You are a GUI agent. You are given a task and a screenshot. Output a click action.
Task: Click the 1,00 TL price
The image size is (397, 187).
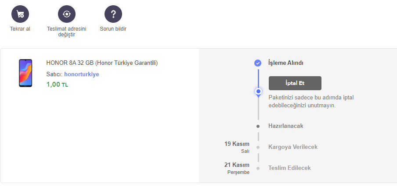57,85
